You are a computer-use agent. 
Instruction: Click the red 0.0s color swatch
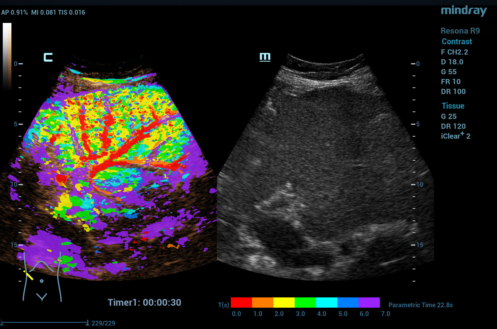click(241, 303)
